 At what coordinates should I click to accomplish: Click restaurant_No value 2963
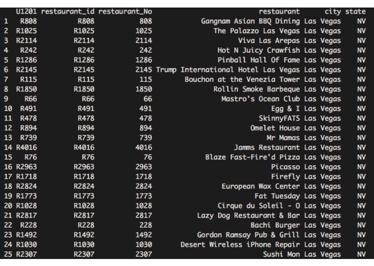click(x=144, y=167)
